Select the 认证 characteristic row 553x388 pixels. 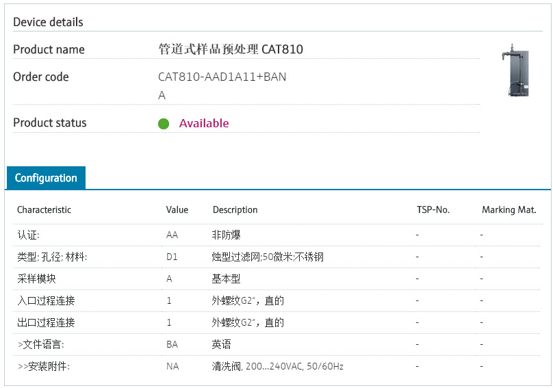coord(28,235)
